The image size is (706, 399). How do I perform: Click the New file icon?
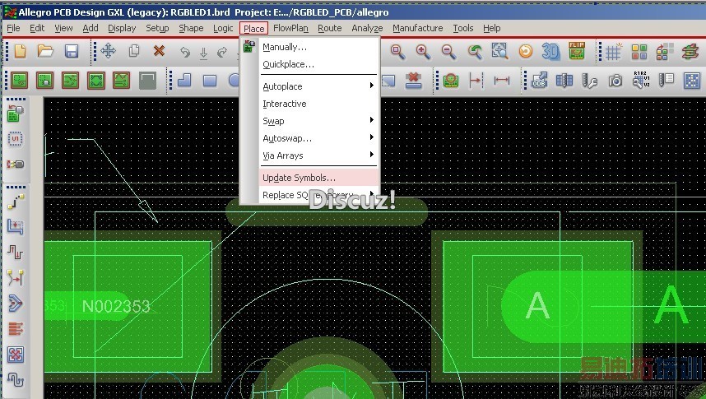pos(20,51)
